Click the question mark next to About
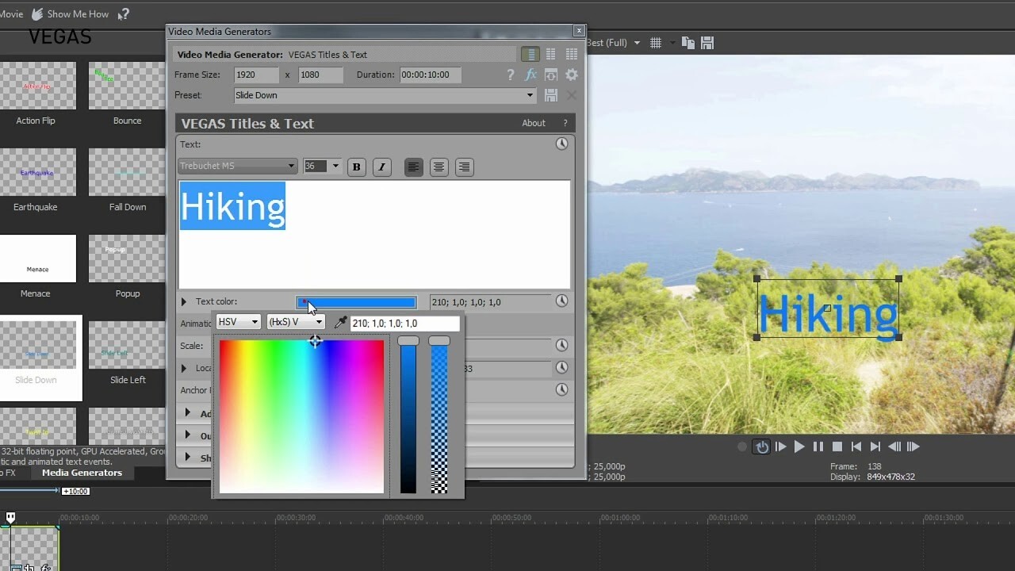 pos(565,123)
